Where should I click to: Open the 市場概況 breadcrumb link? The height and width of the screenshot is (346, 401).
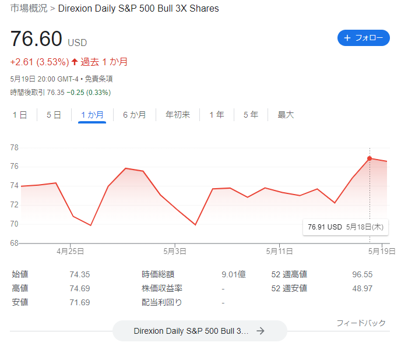point(29,8)
